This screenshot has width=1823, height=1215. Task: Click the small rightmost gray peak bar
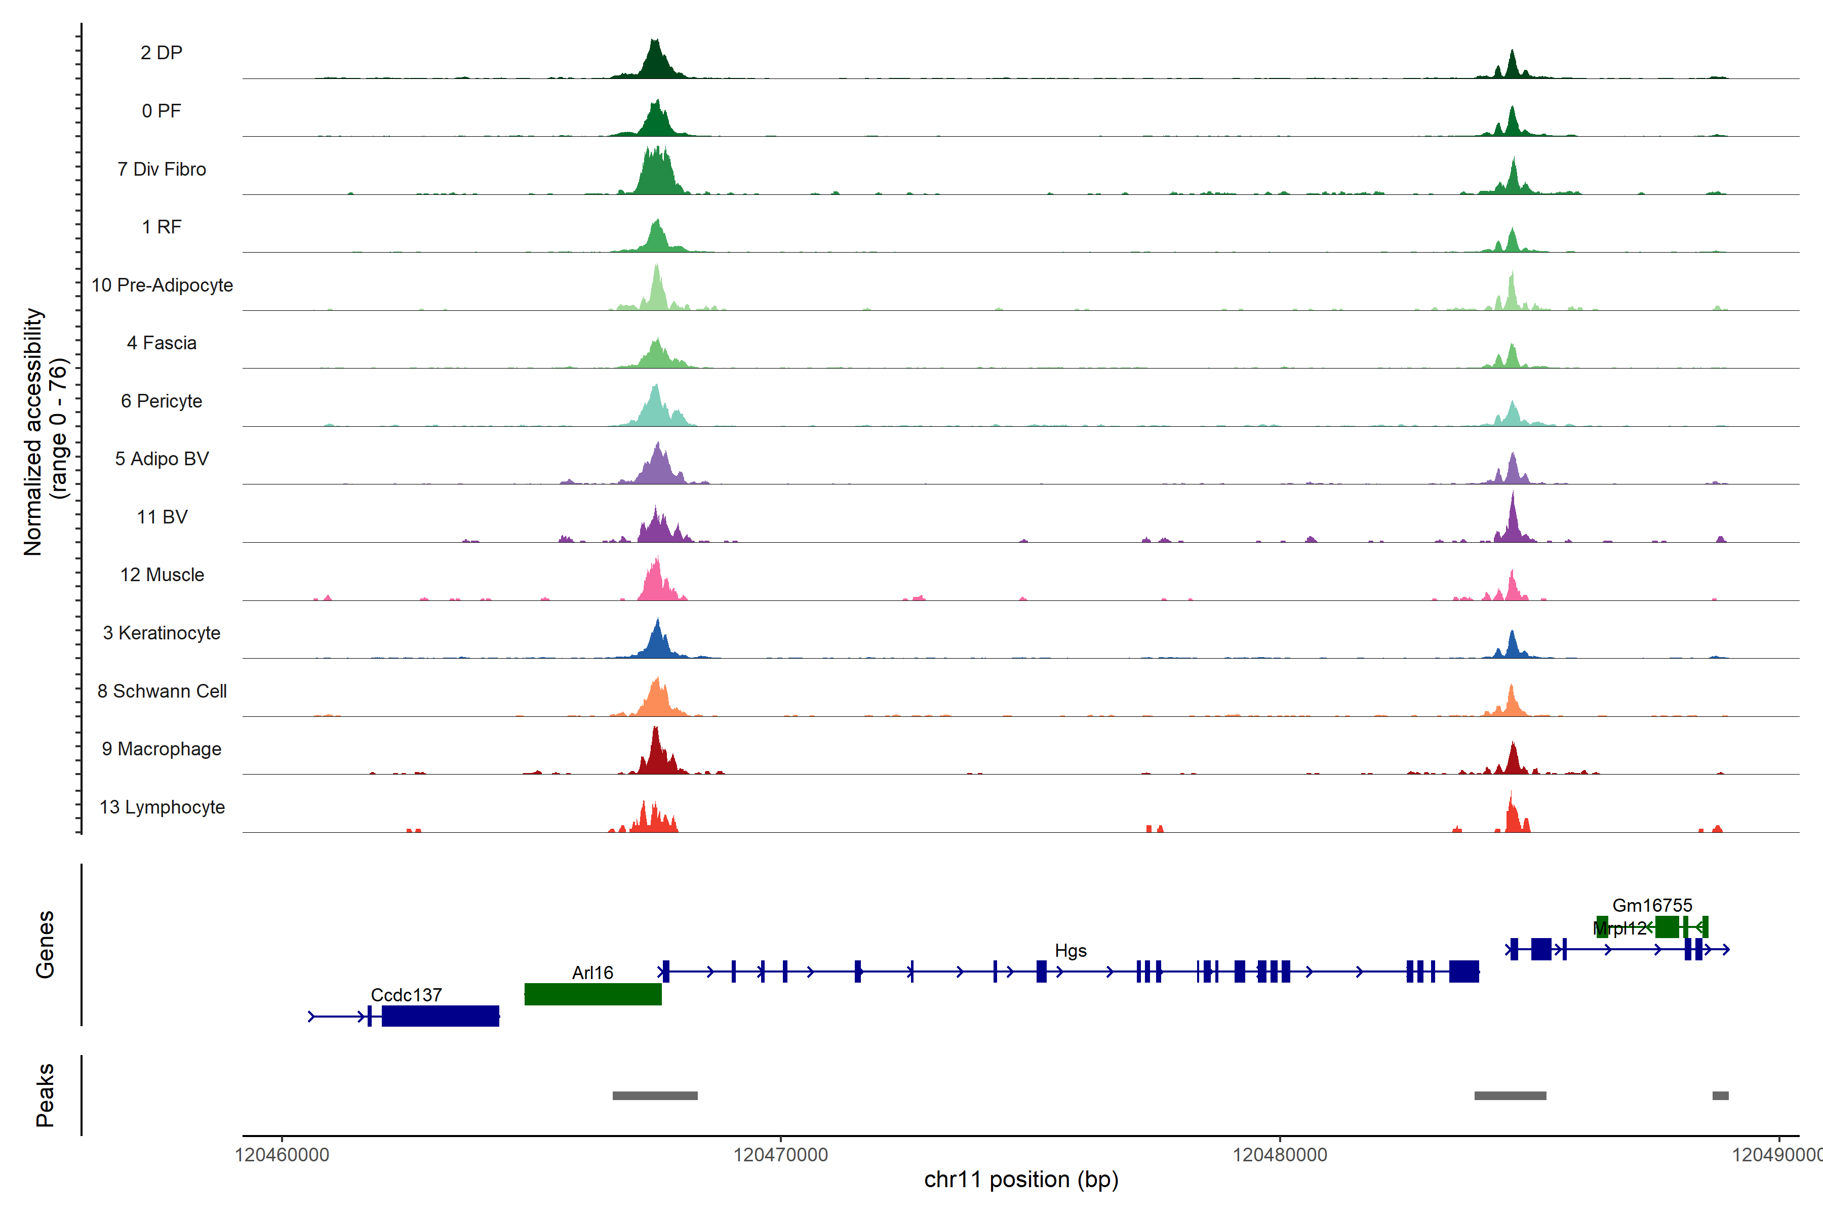pos(1720,1096)
